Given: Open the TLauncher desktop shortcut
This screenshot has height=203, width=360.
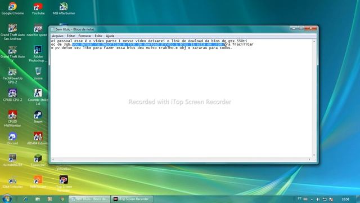Looking at the screenshot, I should (38, 160).
